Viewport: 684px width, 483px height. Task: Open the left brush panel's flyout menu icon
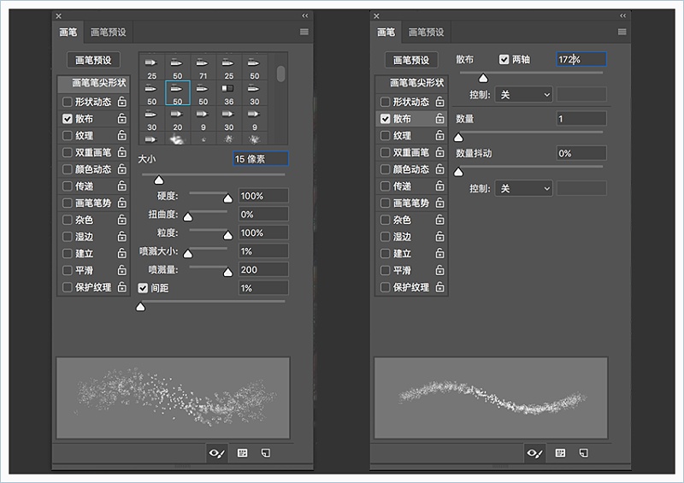(304, 32)
